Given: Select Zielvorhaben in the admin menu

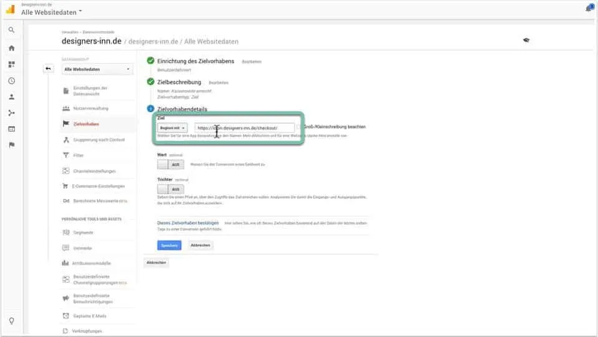Looking at the screenshot, I should [86, 124].
